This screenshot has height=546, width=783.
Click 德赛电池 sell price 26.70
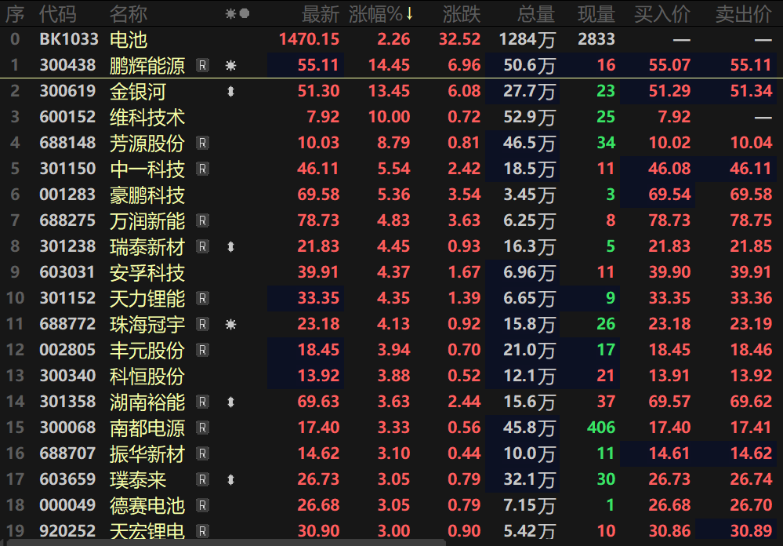point(751,505)
